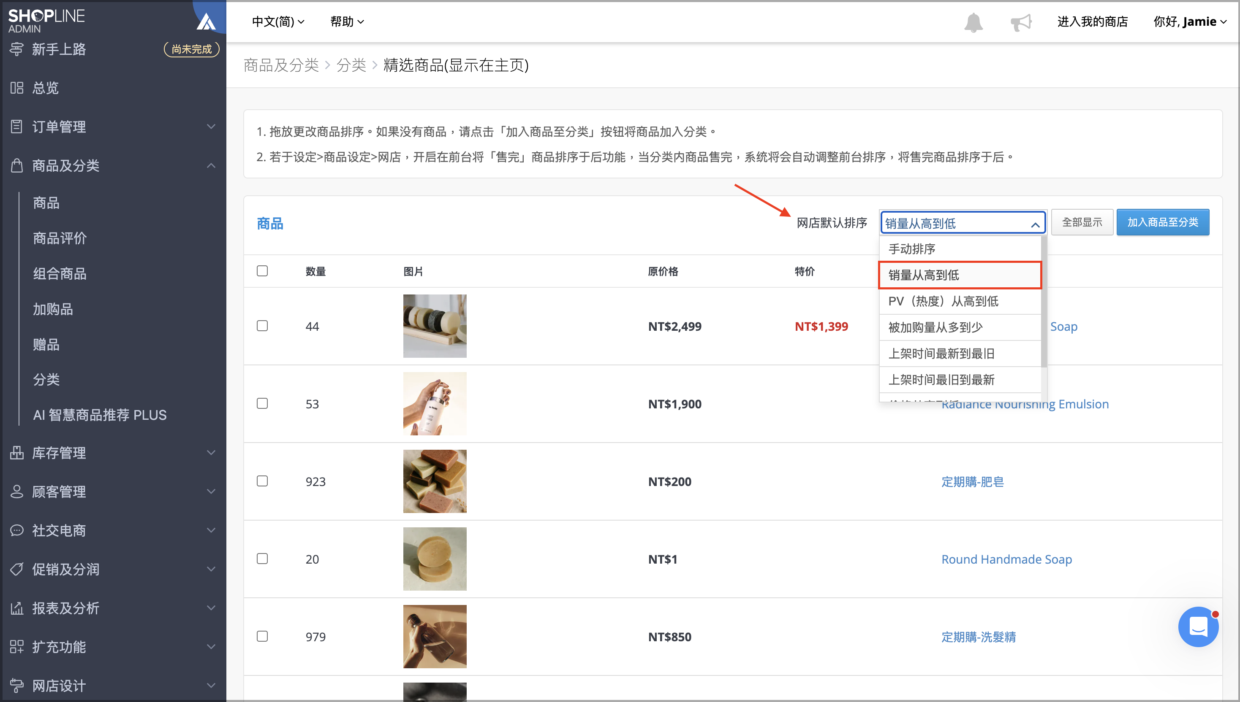Select 被加购量从多到少 sort option
This screenshot has width=1240, height=702.
pyautogui.click(x=960, y=327)
